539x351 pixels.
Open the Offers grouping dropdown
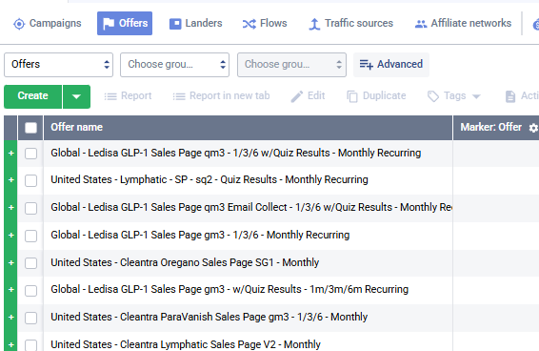coord(58,65)
